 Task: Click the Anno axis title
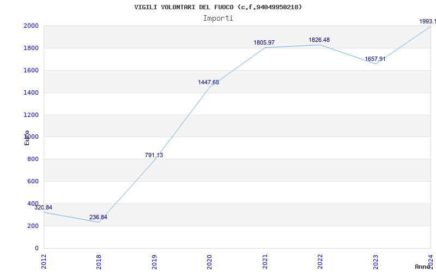click(x=423, y=267)
